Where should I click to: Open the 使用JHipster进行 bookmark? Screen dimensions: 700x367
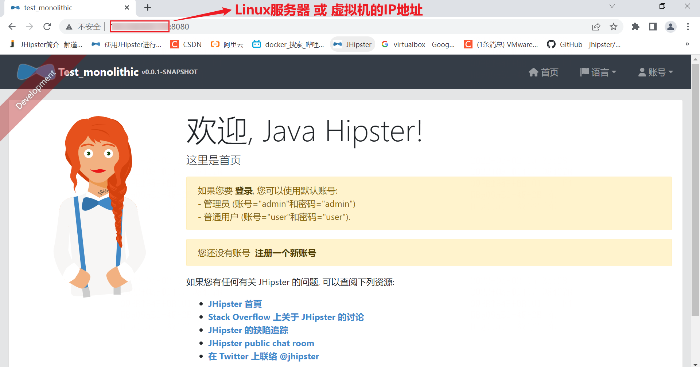point(127,44)
